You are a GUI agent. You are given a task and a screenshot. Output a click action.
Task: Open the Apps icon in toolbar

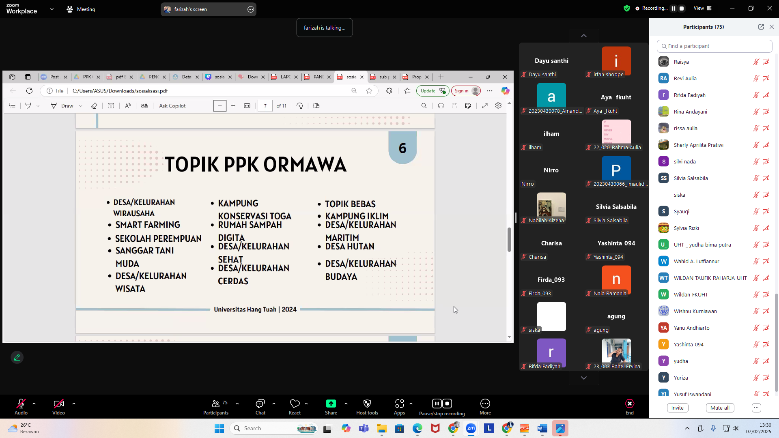tap(399, 404)
